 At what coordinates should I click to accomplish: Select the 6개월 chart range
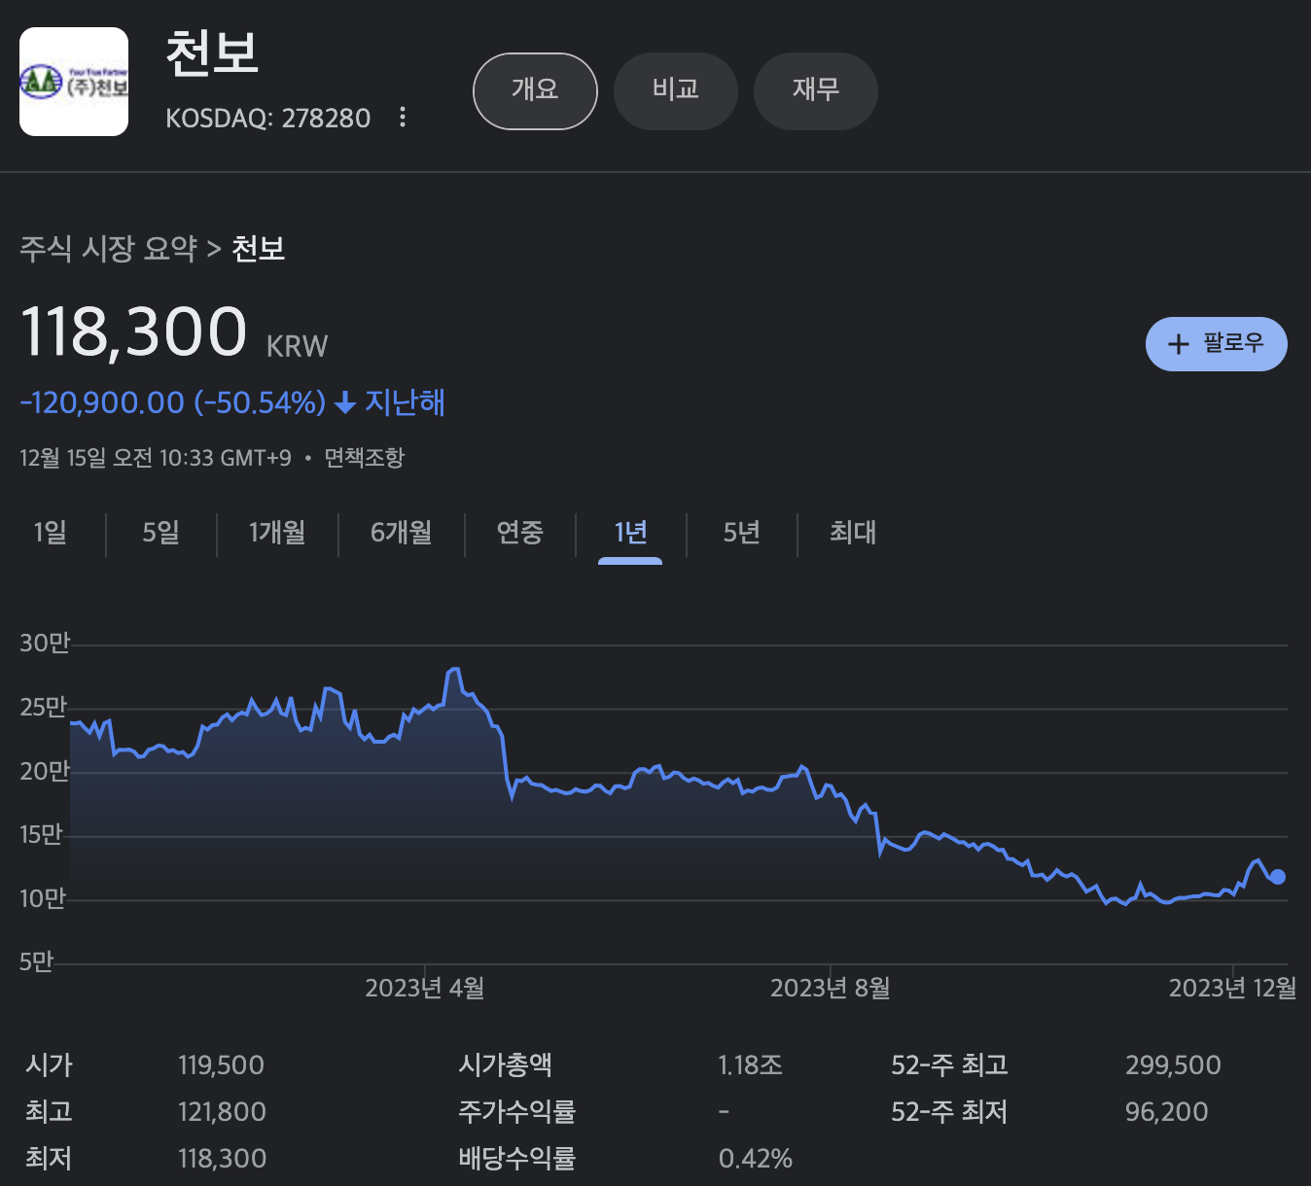pos(402,533)
